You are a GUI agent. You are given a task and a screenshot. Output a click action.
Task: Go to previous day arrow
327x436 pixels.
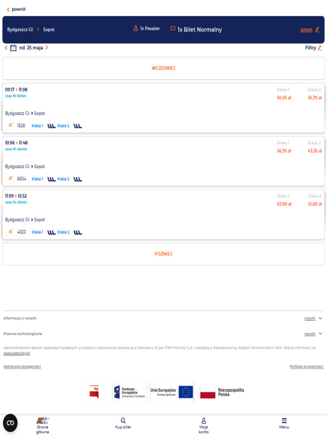pyautogui.click(x=6, y=48)
